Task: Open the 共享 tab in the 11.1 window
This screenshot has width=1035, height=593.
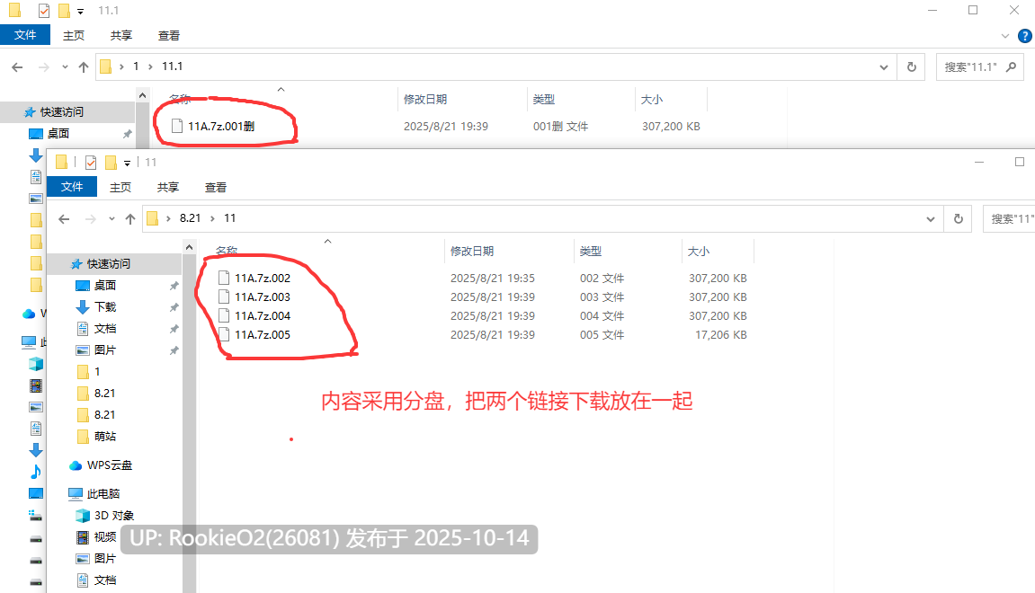Action: click(x=120, y=36)
